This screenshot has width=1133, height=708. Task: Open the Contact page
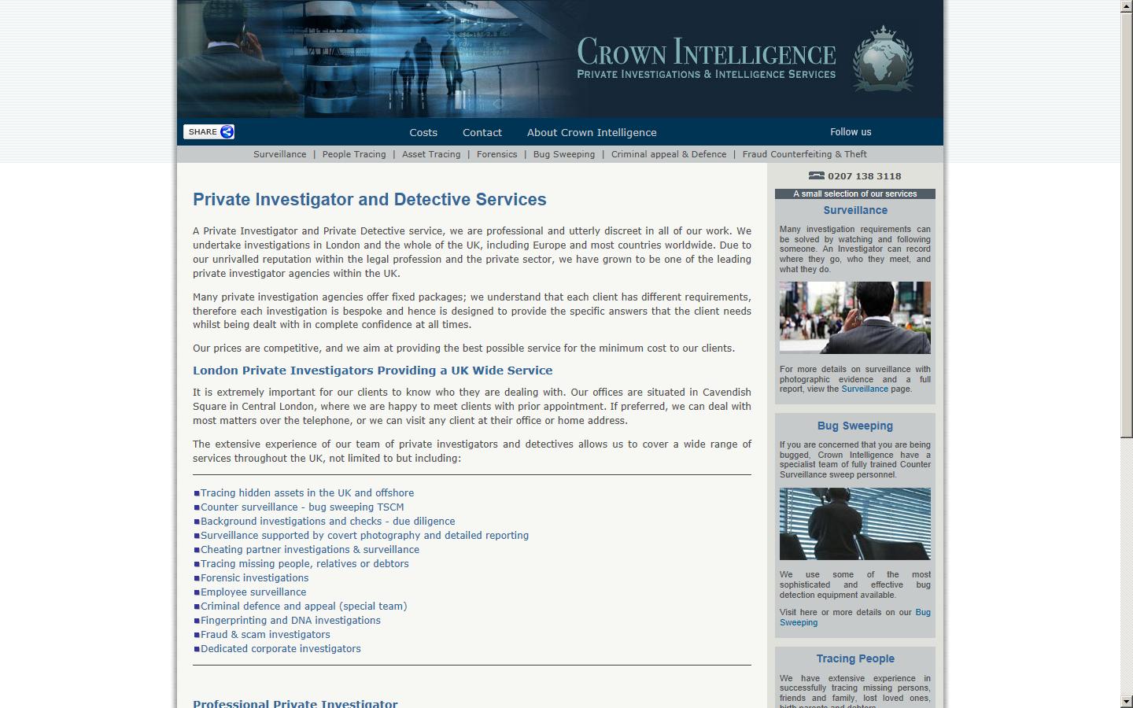point(482,132)
